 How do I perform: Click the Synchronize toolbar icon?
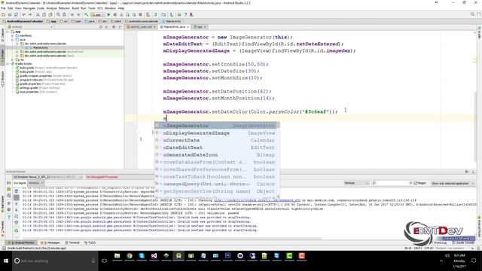click(17, 15)
